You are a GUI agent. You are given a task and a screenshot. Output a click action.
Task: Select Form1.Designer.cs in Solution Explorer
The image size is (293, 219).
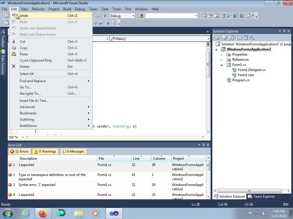coord(251,70)
